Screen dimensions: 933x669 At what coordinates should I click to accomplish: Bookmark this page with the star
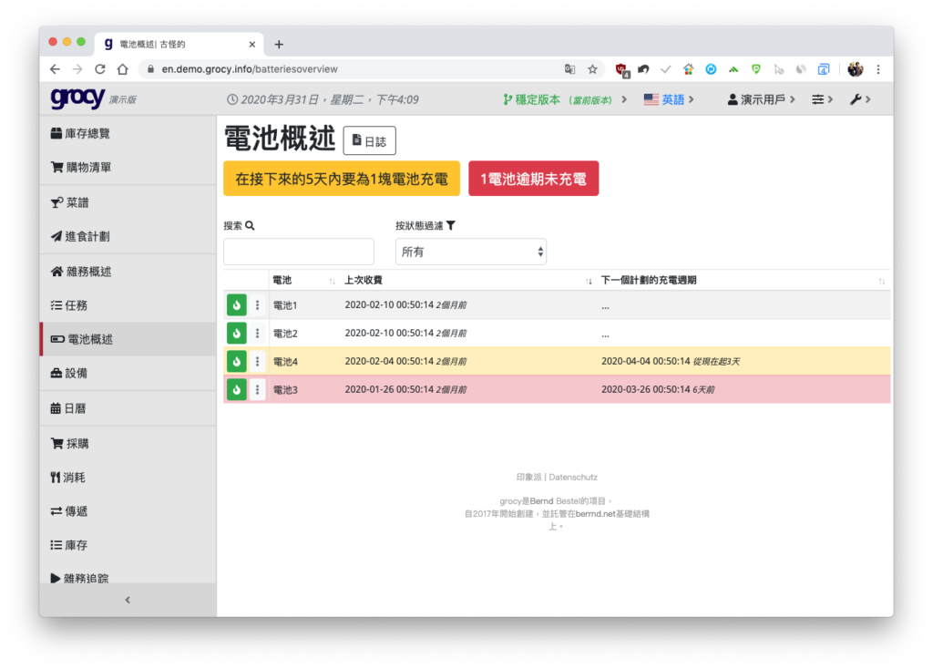pos(592,69)
